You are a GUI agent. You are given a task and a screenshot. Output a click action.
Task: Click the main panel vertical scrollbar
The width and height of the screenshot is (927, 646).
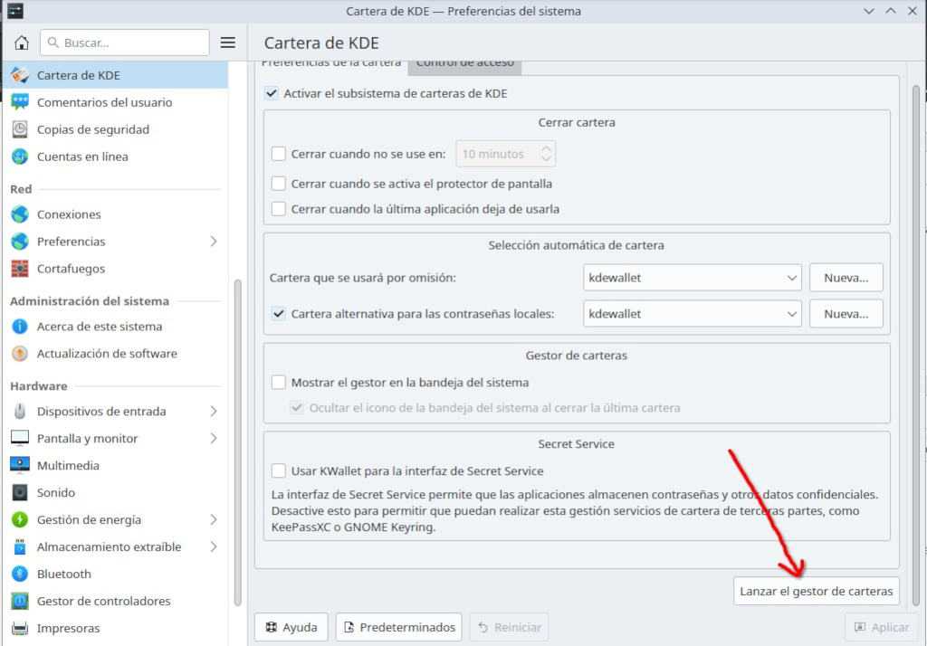point(916,345)
